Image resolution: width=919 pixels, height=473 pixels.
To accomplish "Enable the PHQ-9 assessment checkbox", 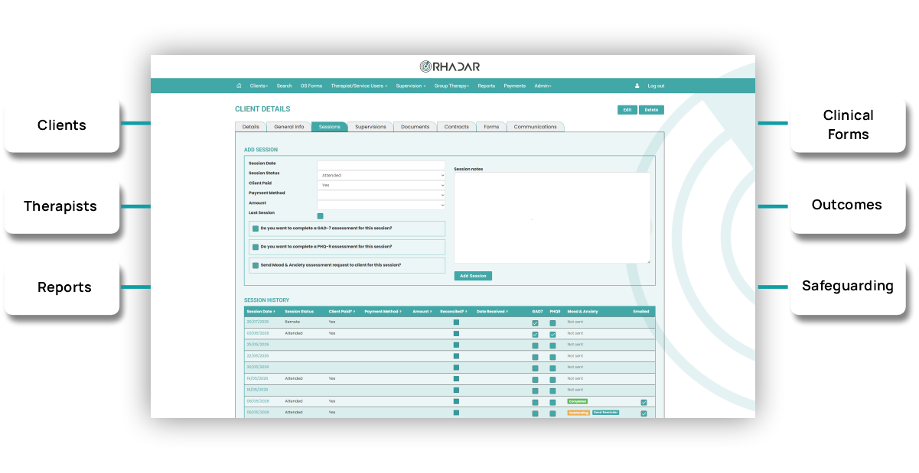I will [x=256, y=247].
